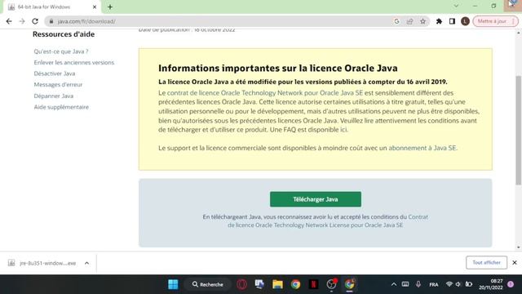
Task: Open the Messages d'erreur link
Action: coord(58,85)
